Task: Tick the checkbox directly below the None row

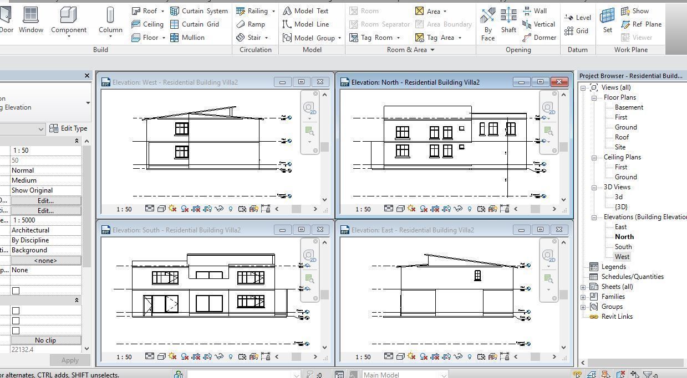Action: click(x=16, y=291)
